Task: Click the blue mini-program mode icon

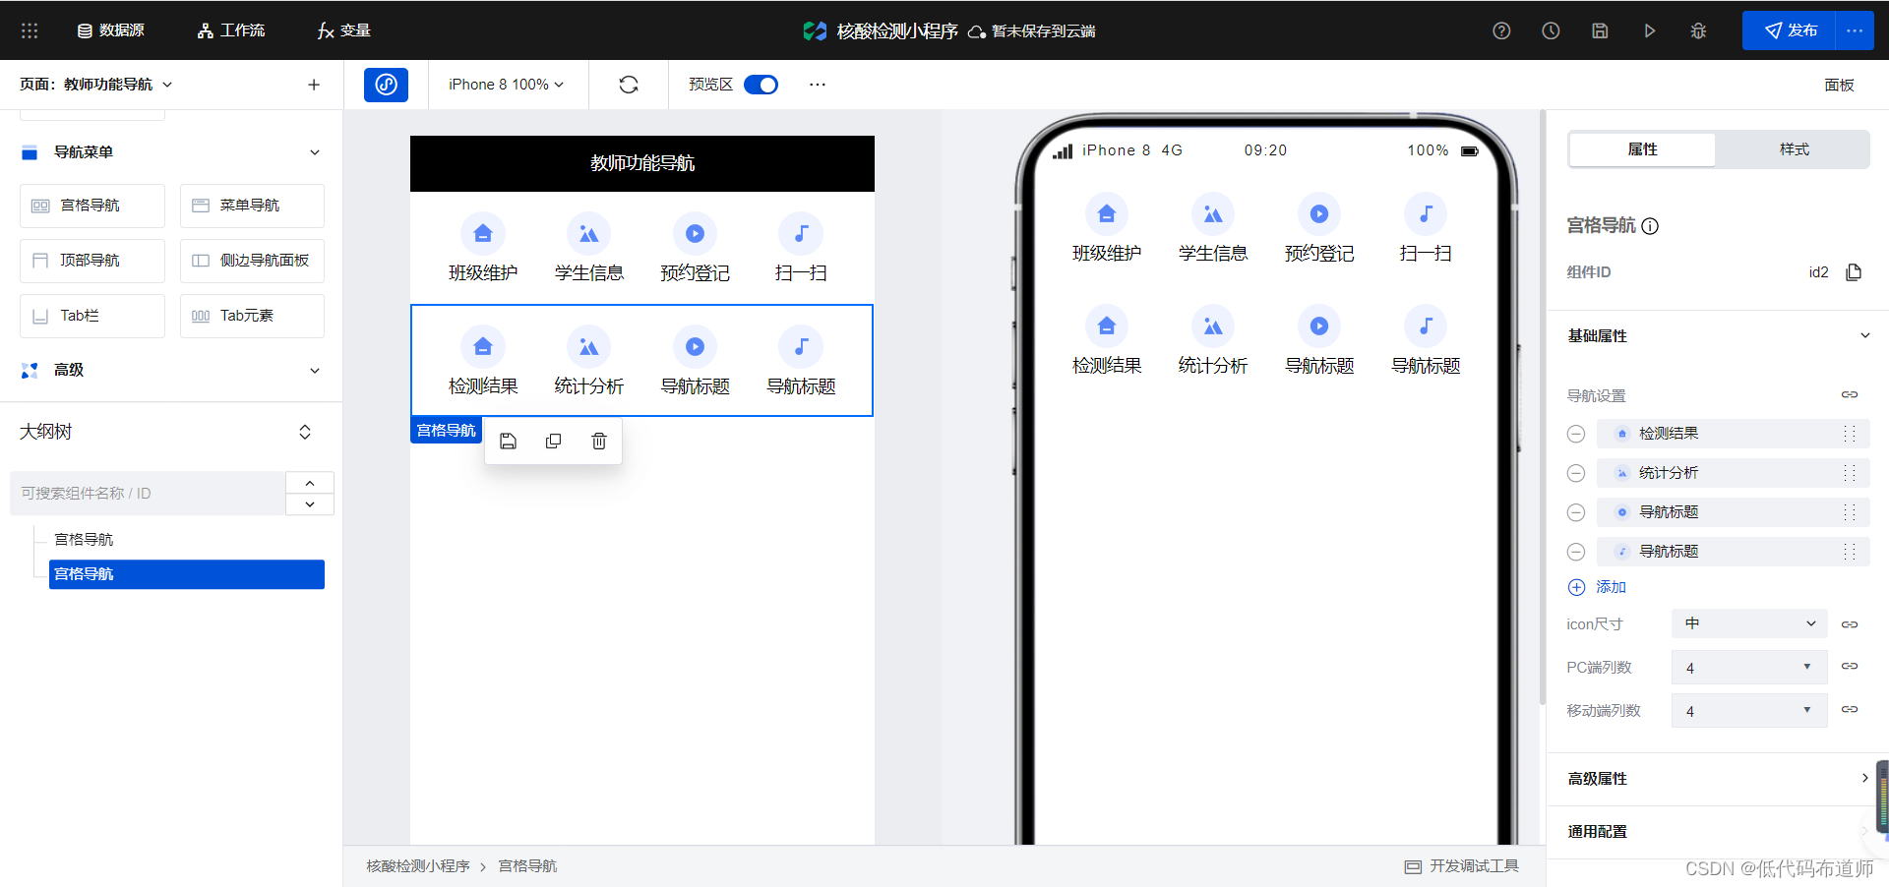Action: (386, 85)
